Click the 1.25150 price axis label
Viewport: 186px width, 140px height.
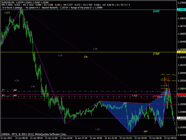tap(182, 135)
